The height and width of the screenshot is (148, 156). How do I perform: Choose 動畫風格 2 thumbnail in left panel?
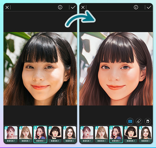[x=26, y=134]
